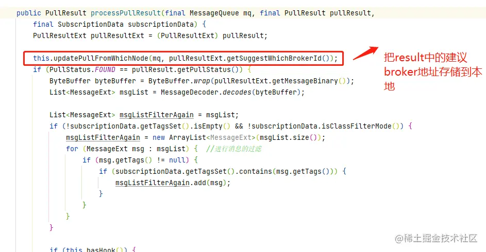The width and height of the screenshot is (486, 252).
Task: Select the public keyword in the signature
Action: pyautogui.click(x=28, y=13)
